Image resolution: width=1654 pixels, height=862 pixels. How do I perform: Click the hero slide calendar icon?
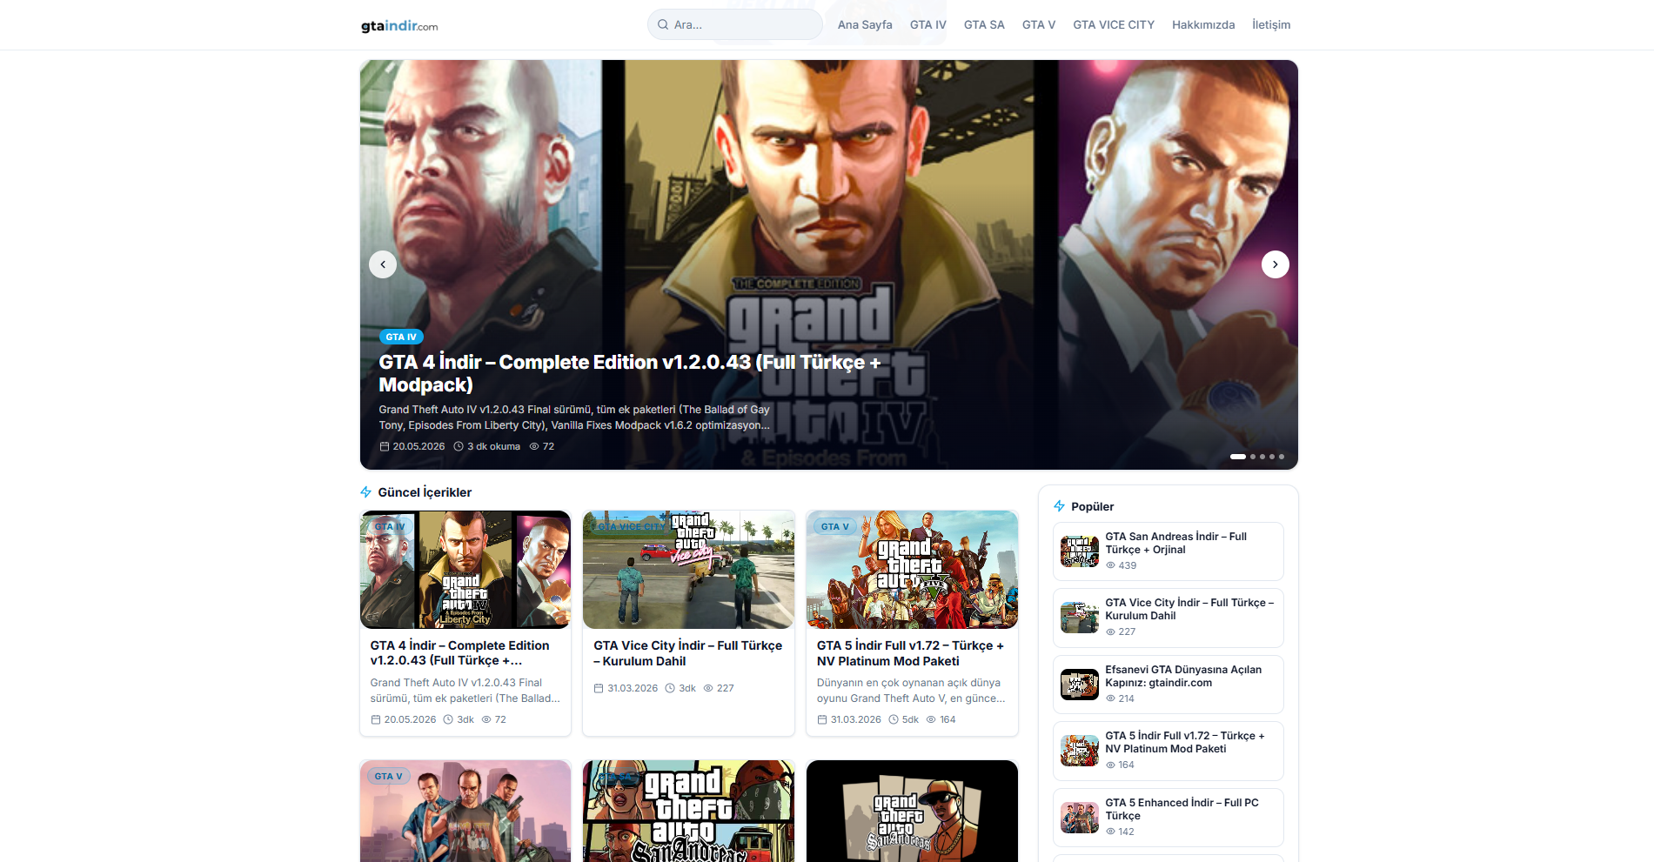click(x=385, y=446)
